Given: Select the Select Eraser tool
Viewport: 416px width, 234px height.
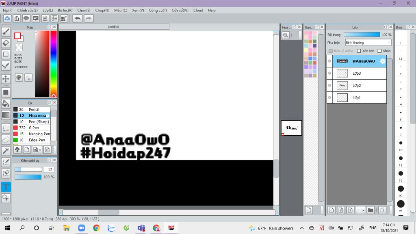Looking at the screenshot, I should [x=6, y=173].
